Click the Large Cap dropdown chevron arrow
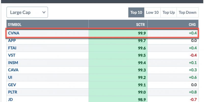Screen dimensions: 204x102 tap(44, 12)
